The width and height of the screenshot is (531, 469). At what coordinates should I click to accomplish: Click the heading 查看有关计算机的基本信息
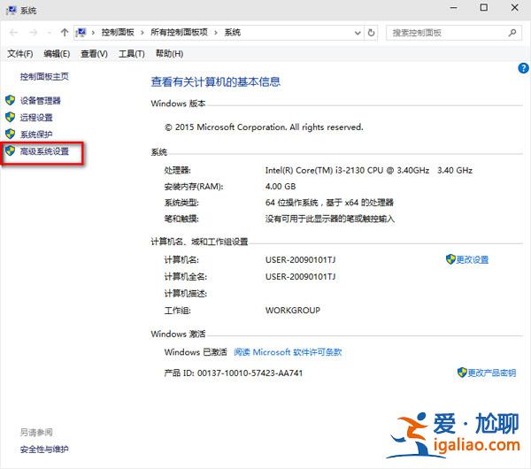[x=216, y=81]
